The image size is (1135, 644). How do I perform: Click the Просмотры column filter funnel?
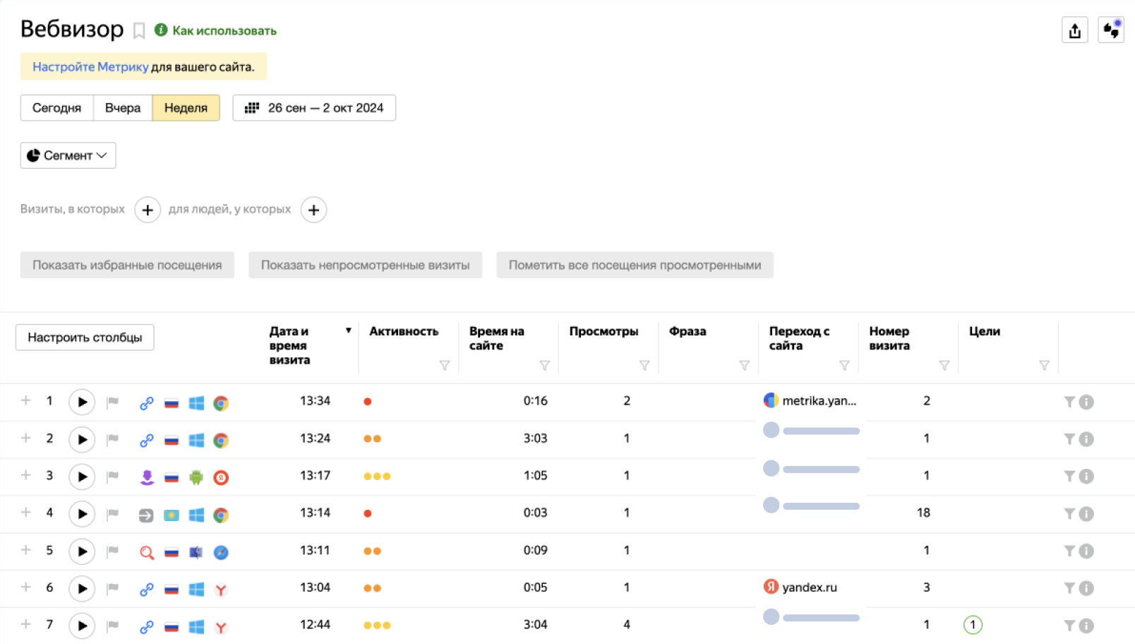pyautogui.click(x=644, y=365)
